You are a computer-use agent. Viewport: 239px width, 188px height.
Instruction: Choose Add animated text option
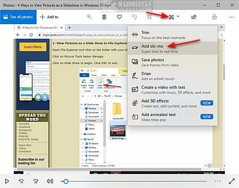[173, 117]
